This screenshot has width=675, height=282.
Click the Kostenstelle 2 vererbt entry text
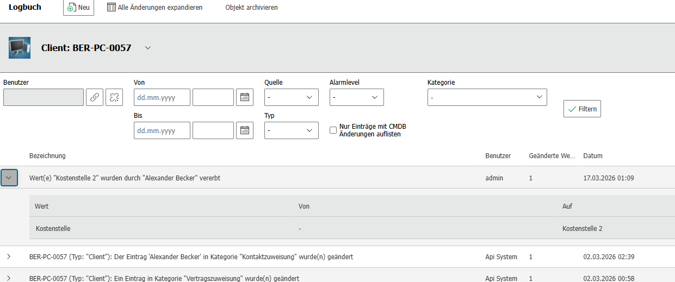pyautogui.click(x=125, y=178)
